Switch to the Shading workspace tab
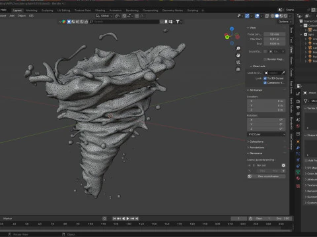The image size is (317, 237). [x=100, y=11]
